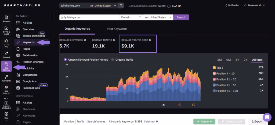
Task: Select the Organic Traffic radio option
Action: (x=113, y=60)
